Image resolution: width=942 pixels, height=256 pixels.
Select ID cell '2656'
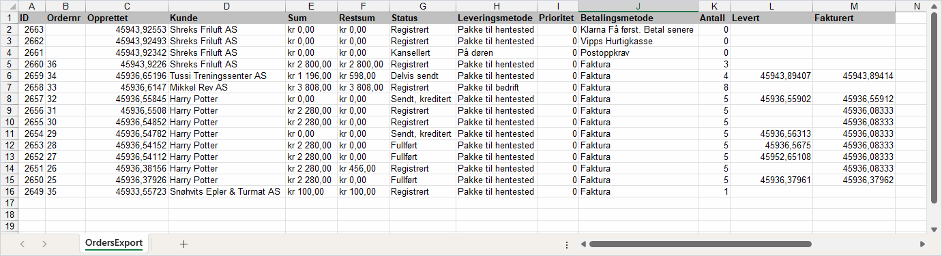(x=31, y=110)
